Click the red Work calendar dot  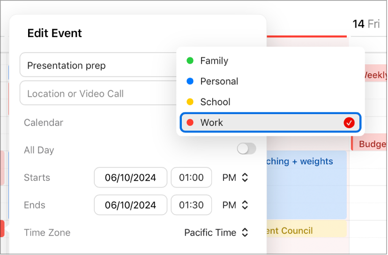190,122
